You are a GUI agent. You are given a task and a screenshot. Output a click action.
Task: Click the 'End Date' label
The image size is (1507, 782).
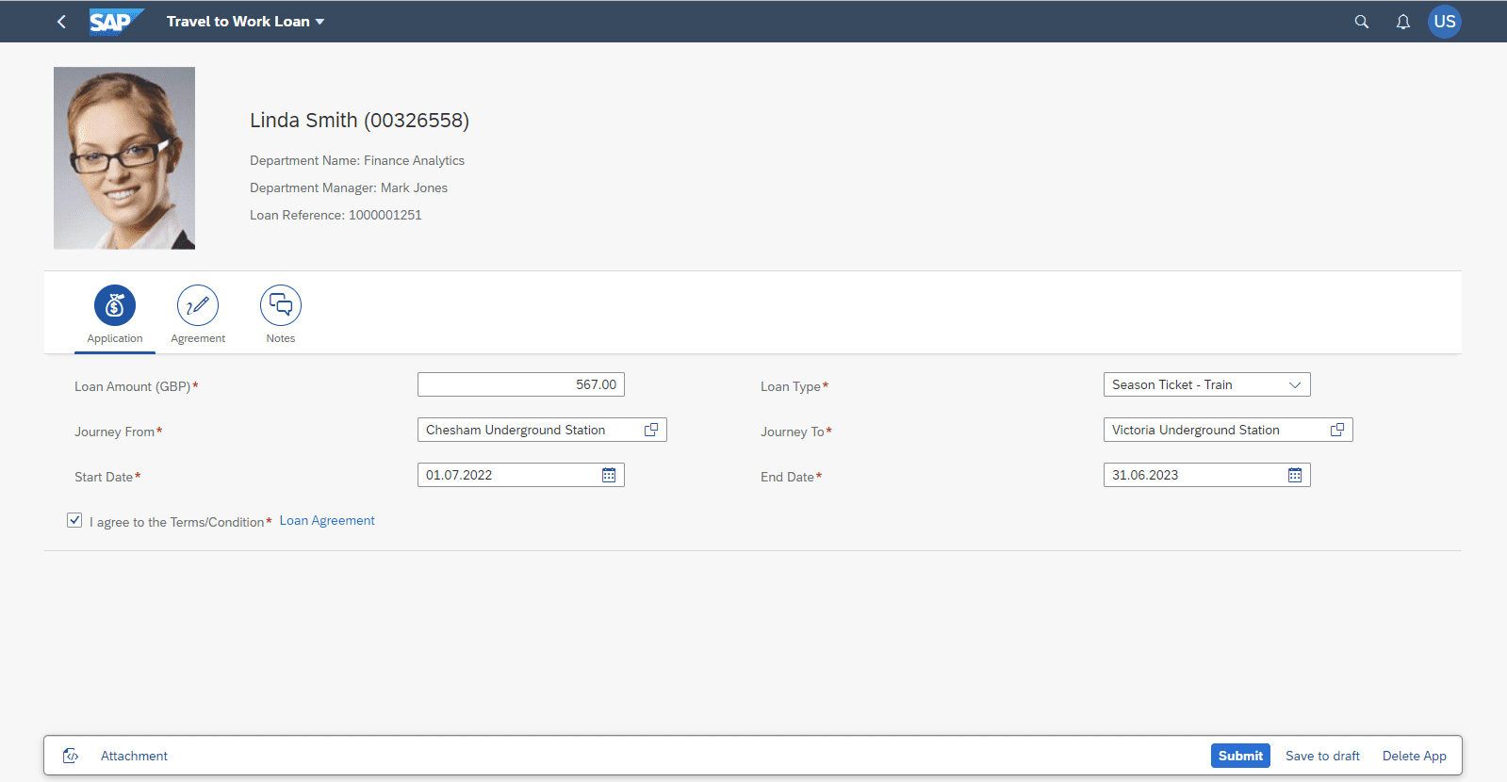point(787,477)
